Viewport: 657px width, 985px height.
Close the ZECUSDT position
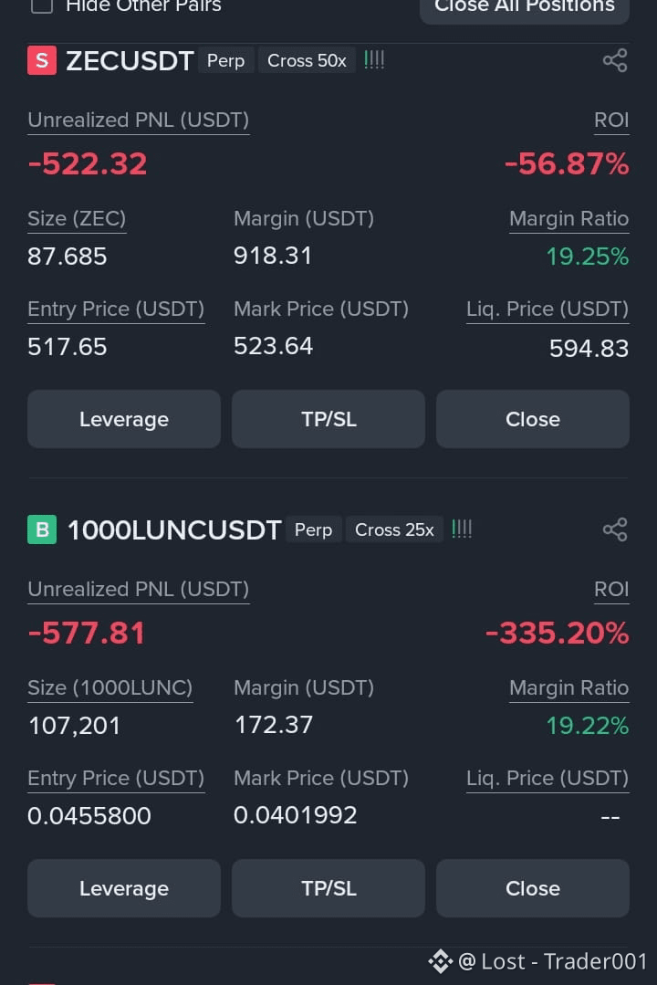click(533, 419)
